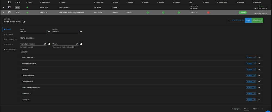Refresh Meter v4 values

pyautogui.click(x=251, y=69)
